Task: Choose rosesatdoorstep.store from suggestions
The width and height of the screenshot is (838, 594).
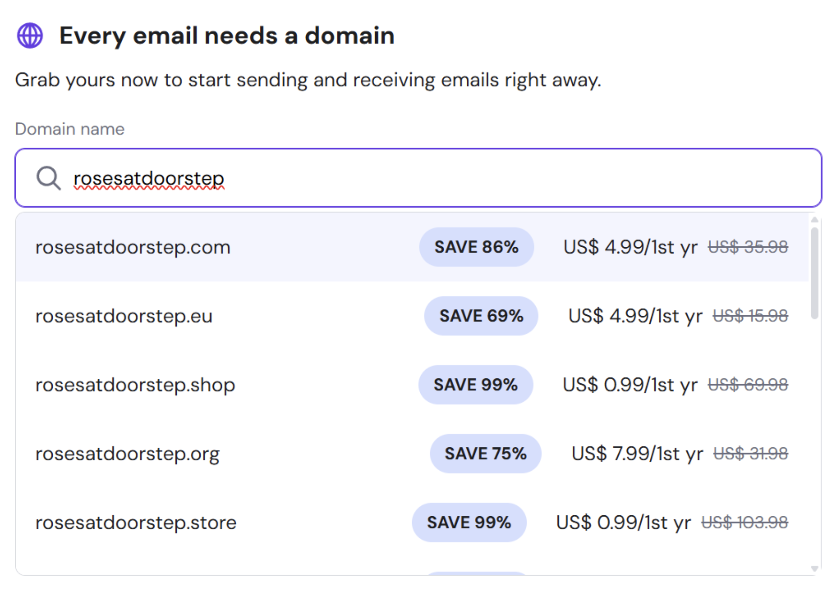Action: 136,523
